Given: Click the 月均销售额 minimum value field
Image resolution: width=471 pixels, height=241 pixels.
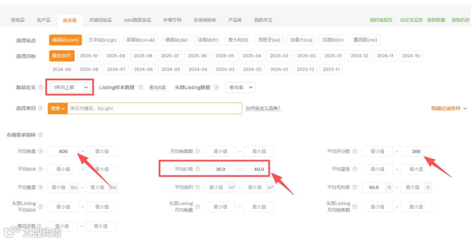Looking at the screenshot, I should 221,151.
